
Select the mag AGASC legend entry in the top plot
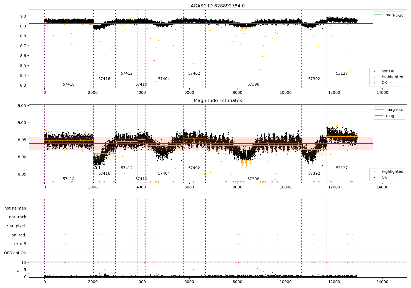[389, 15]
